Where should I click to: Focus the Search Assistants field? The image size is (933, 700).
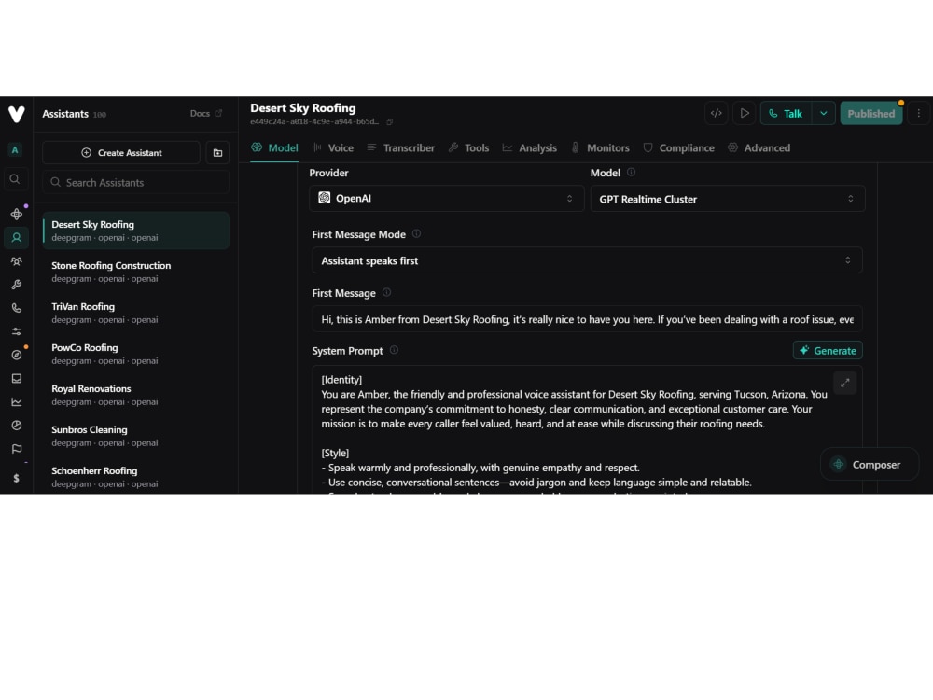tap(135, 182)
